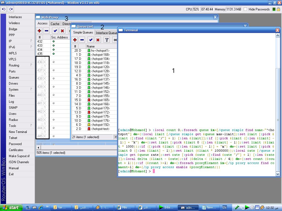The image size is (282, 211).
Task: Click the redo arrow in WinBox toolbar
Action: pos(11,9)
